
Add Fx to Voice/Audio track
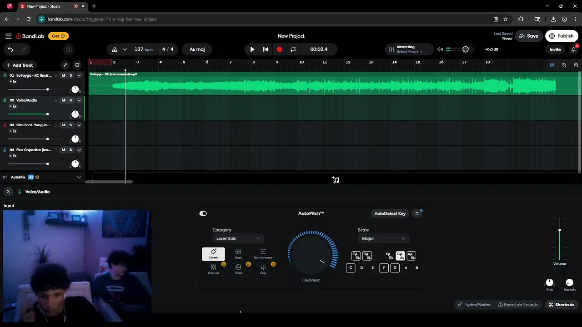(x=13, y=106)
